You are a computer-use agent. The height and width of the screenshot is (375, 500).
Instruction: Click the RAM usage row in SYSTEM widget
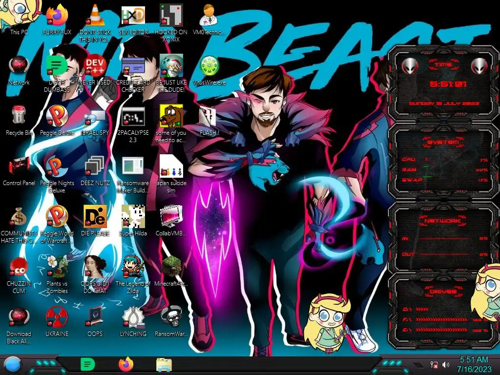coord(445,169)
